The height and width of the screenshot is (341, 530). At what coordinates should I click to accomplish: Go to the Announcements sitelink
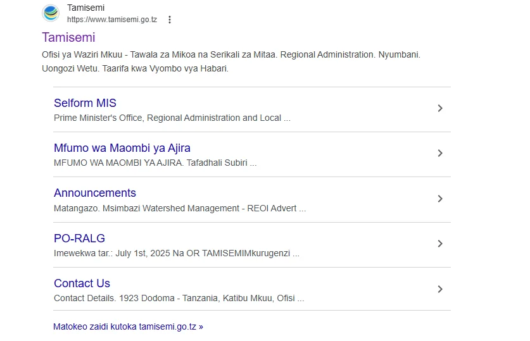[94, 193]
